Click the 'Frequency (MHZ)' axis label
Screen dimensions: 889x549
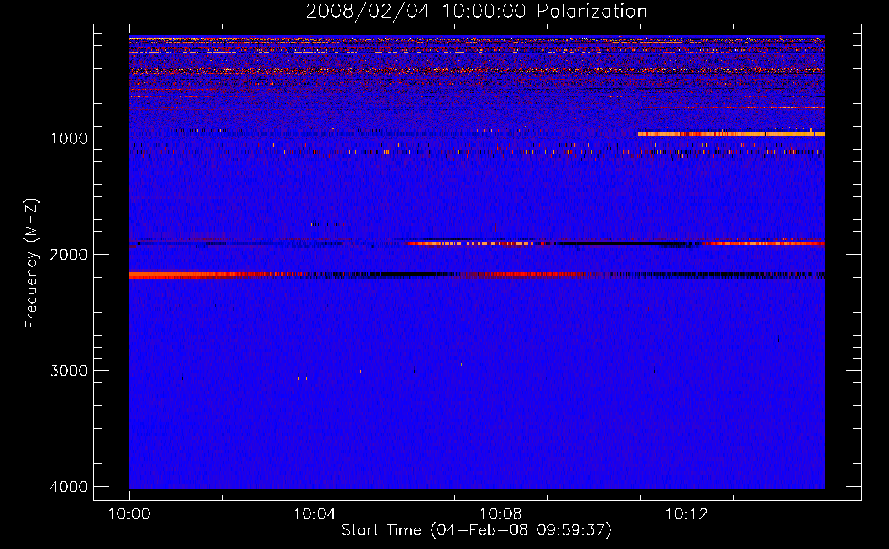point(31,264)
